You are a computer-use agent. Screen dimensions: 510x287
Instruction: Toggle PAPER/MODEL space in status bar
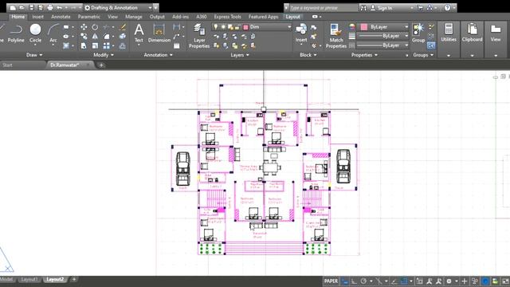point(331,281)
